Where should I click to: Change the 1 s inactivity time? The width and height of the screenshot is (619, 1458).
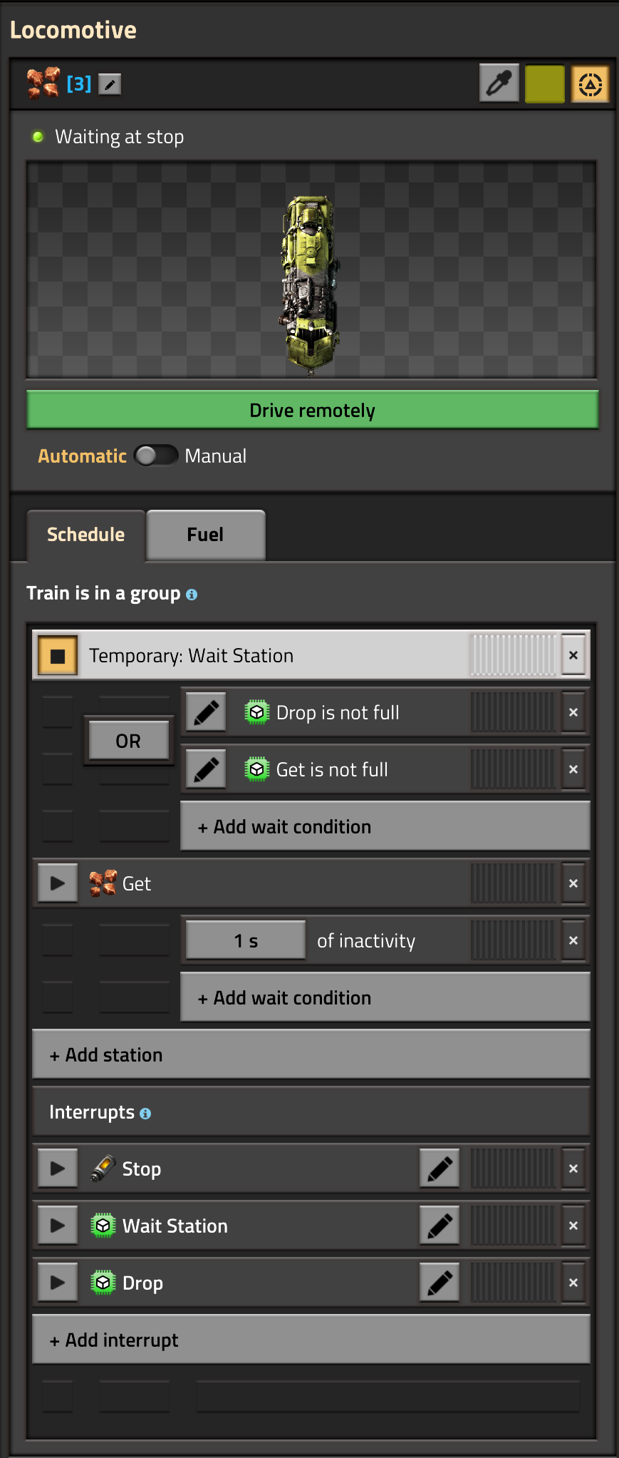point(246,940)
